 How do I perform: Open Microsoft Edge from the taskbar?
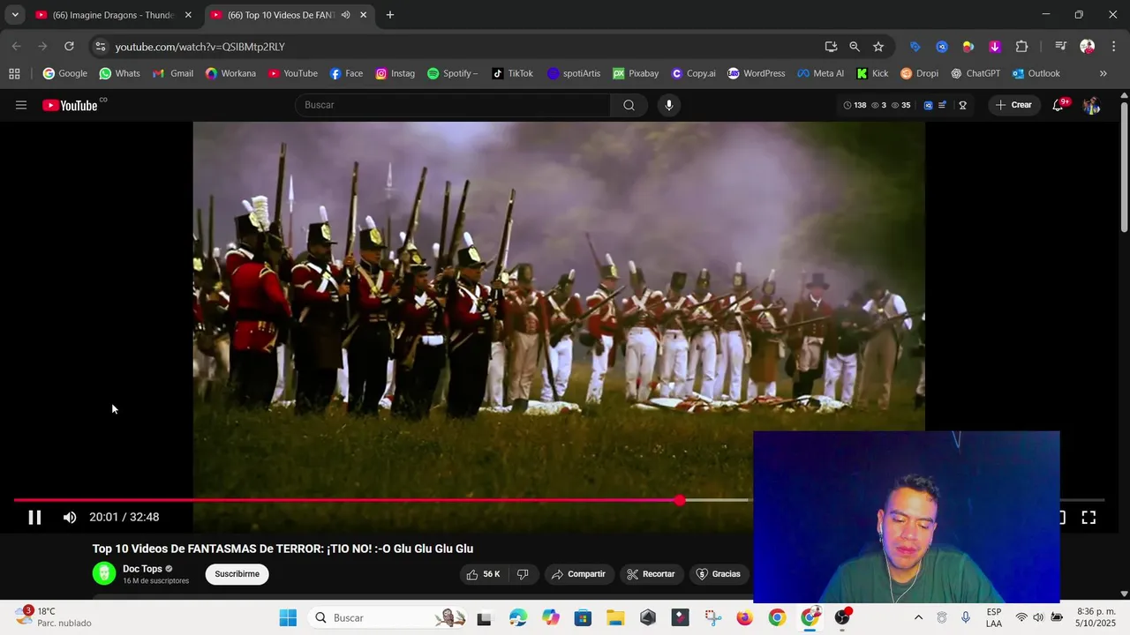(x=518, y=617)
